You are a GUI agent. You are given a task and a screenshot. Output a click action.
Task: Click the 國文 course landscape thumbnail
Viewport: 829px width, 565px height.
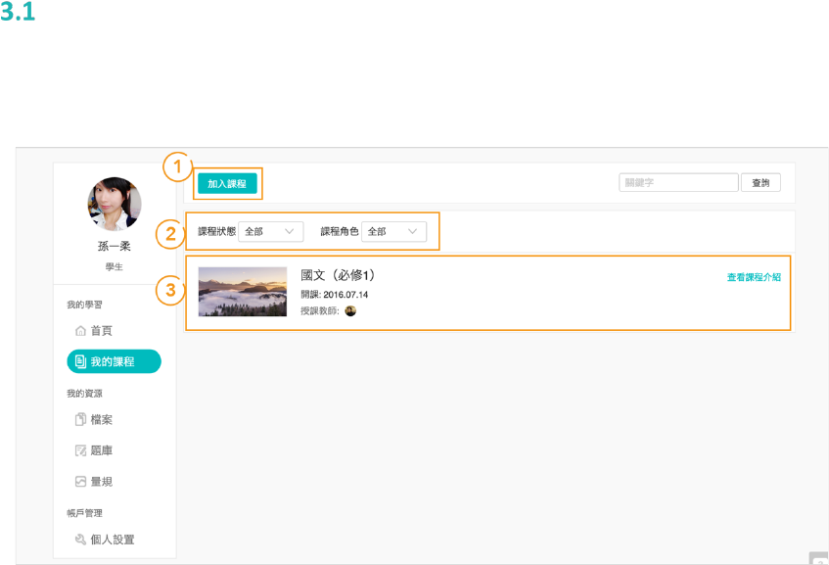click(x=243, y=292)
